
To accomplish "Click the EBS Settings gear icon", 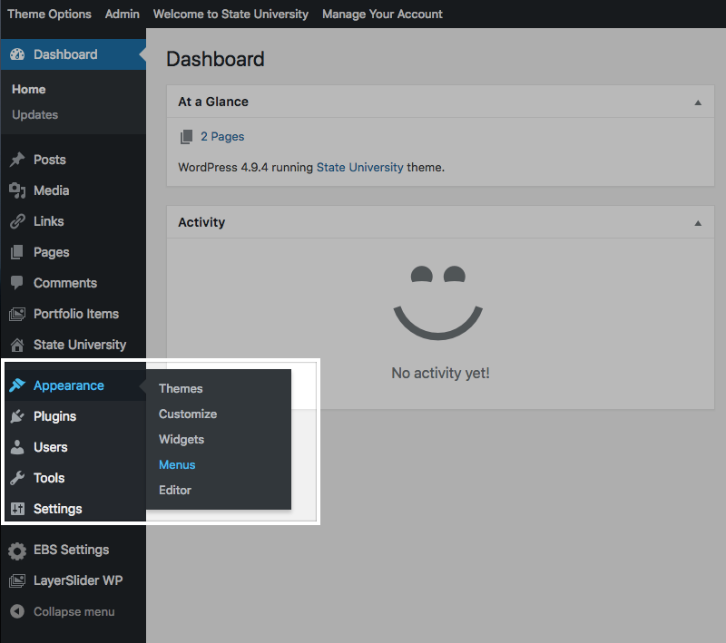I will 17,550.
